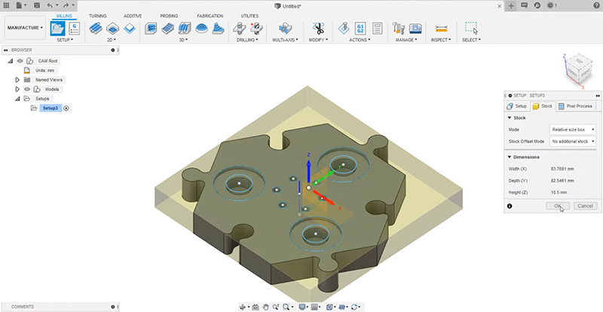The width and height of the screenshot is (603, 312).
Task: Click the activate radio button beside Setup3
Action: (66, 109)
